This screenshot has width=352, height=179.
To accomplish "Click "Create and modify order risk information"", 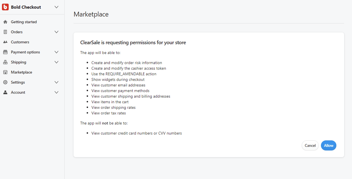I will point(127,63).
